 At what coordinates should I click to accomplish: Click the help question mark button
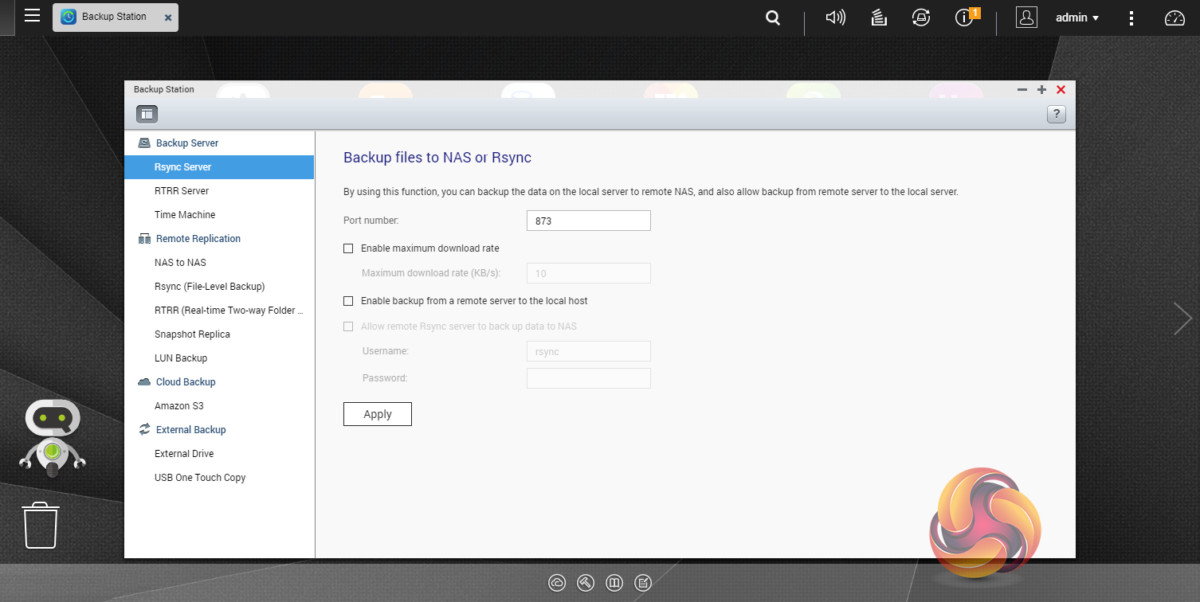pos(1056,114)
